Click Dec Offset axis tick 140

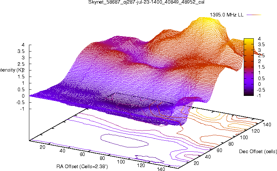pos(267,124)
